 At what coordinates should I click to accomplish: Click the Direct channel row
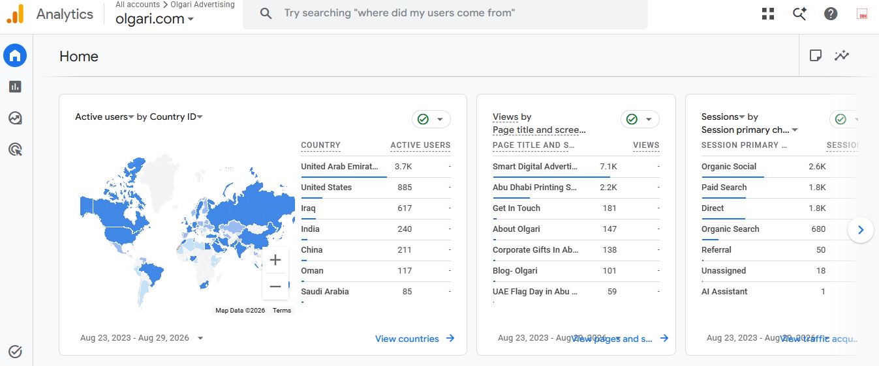[x=780, y=208]
